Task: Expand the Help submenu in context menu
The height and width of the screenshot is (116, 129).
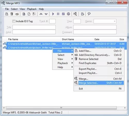Action: click(63, 67)
